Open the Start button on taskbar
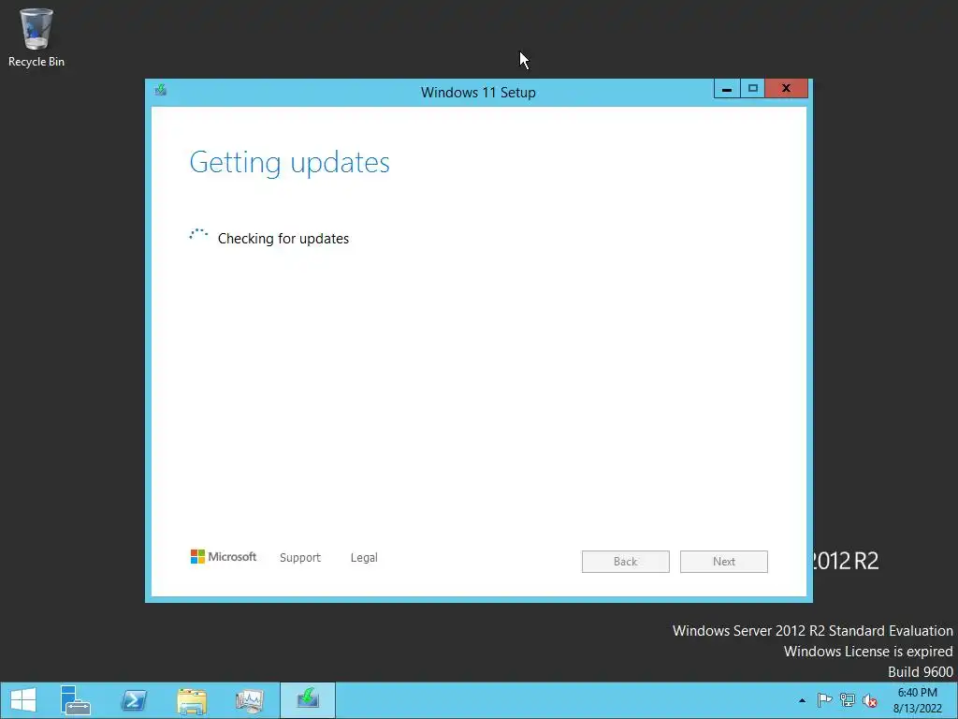This screenshot has width=958, height=719. click(23, 700)
